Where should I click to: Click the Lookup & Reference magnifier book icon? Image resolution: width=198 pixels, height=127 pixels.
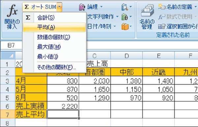pyautogui.click(x=125, y=7)
